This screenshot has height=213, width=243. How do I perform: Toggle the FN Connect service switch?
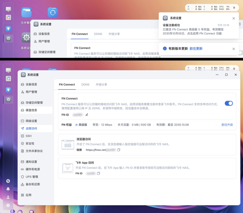point(229,103)
